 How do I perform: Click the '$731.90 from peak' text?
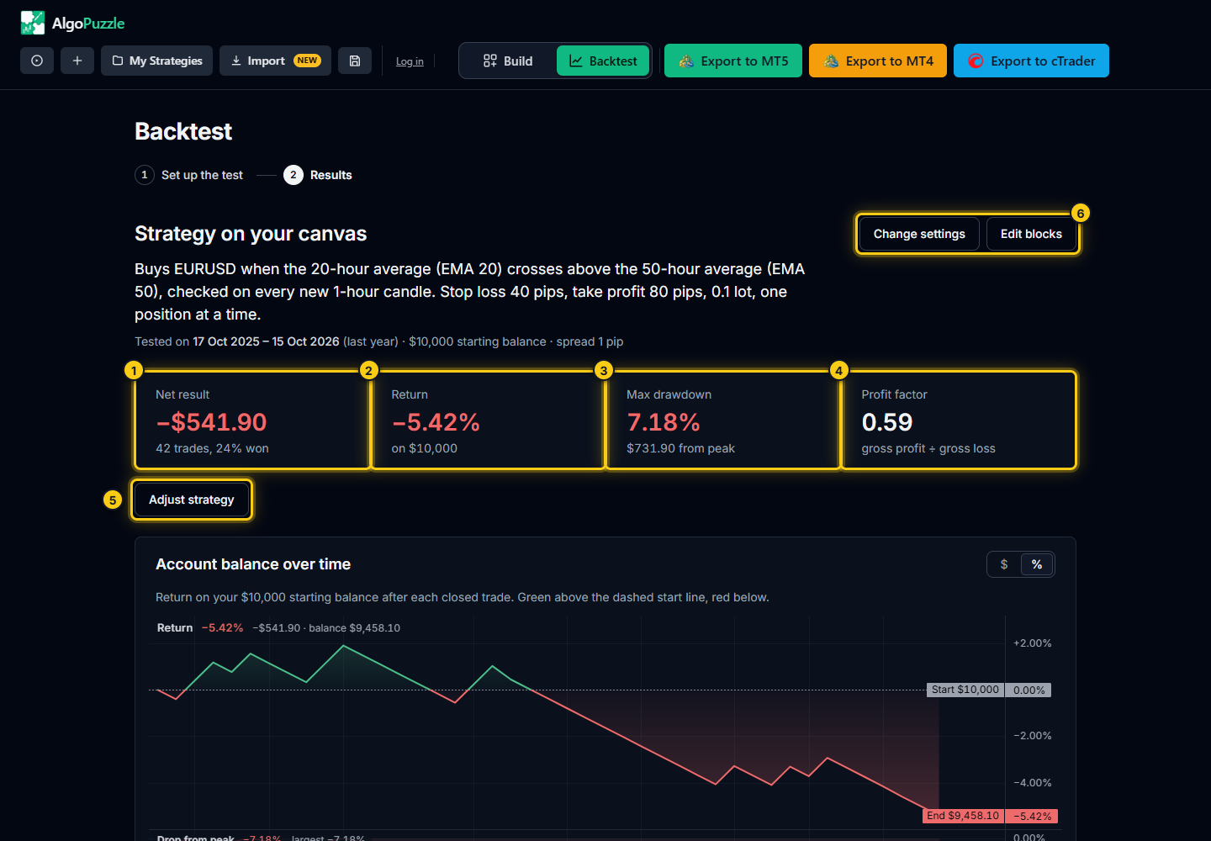(x=680, y=448)
